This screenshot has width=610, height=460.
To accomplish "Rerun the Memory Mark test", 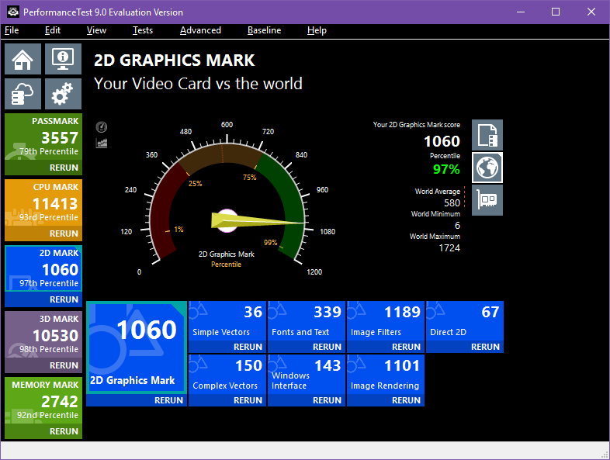I will click(x=64, y=431).
